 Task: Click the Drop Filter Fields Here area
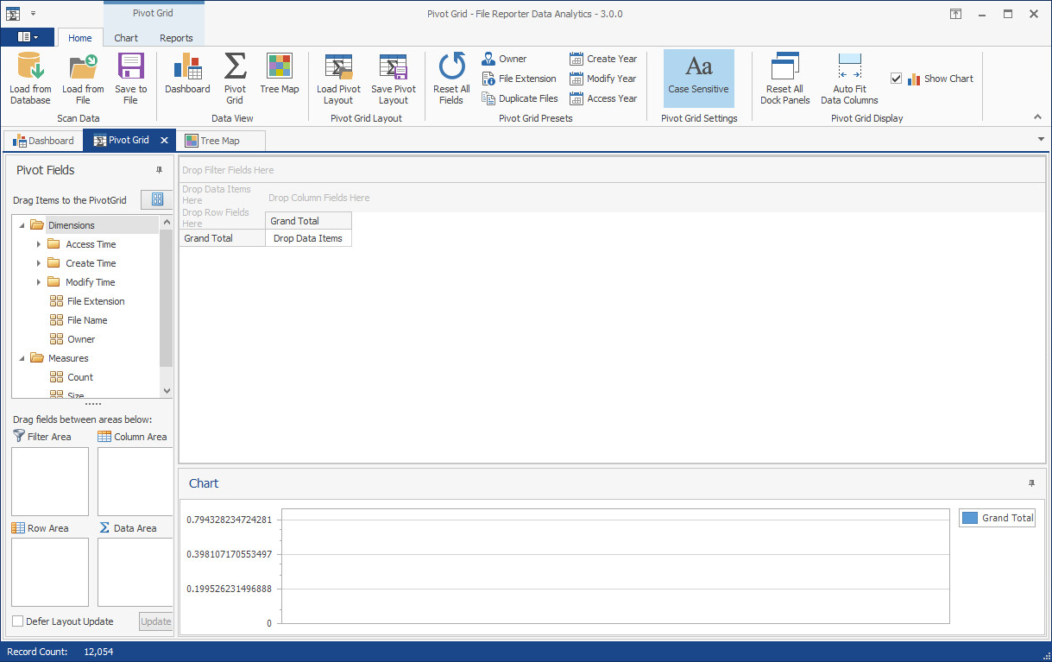tap(612, 170)
